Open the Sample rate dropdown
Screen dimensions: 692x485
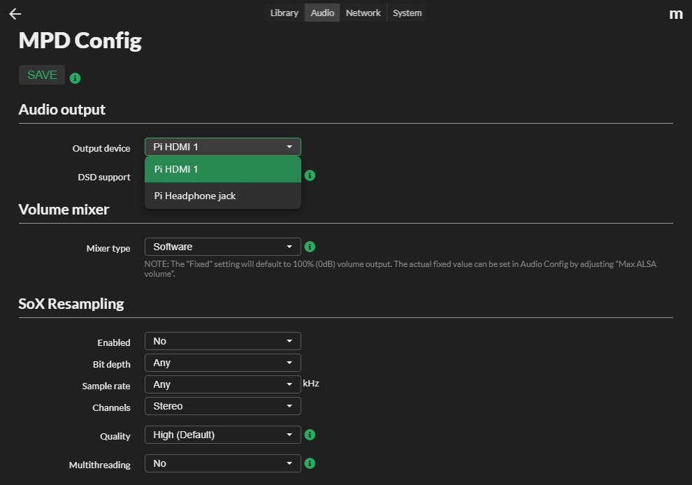point(222,384)
